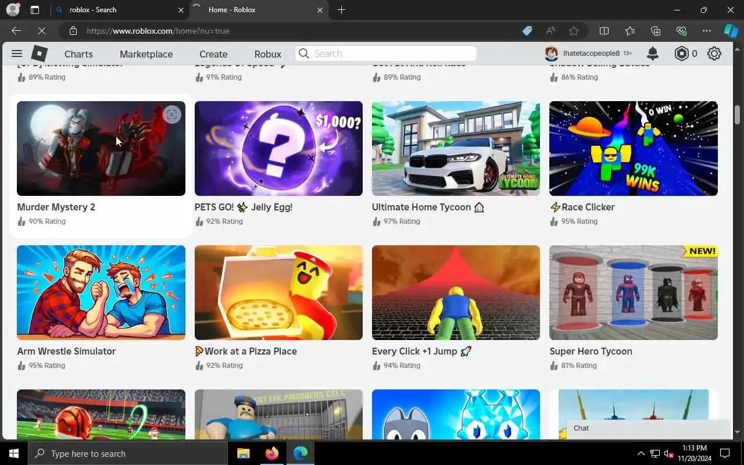
Task: Open the Work at a Pizza Place thumbnail
Action: (278, 292)
